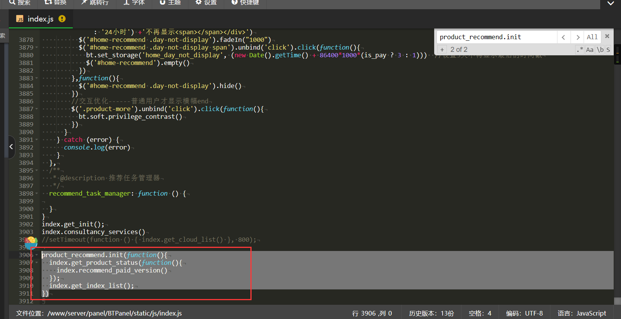Change language via '语言: JavaScript' in status bar
This screenshot has width=621, height=319.
(x=582, y=313)
